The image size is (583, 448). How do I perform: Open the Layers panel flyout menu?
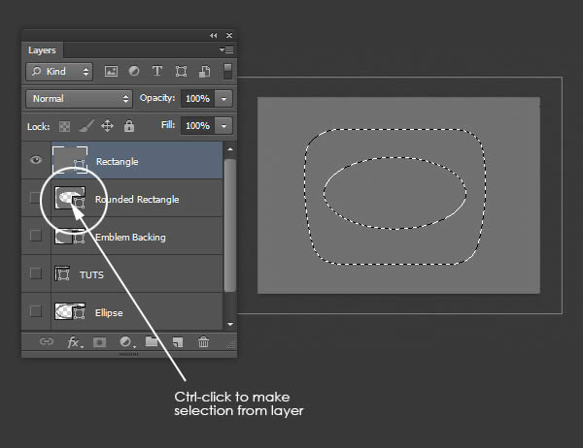tap(226, 49)
